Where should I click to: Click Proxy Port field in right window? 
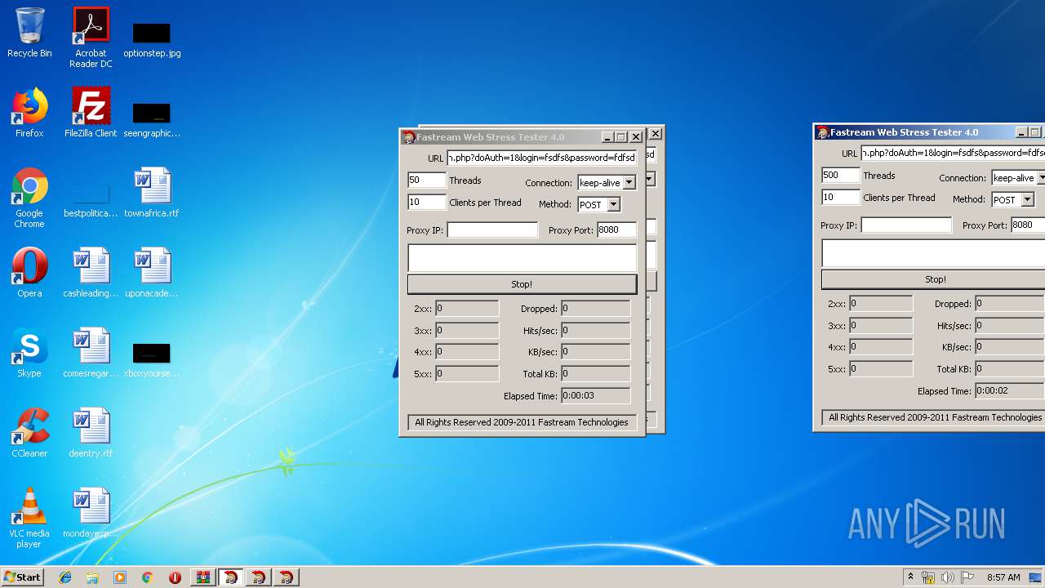coord(1028,225)
